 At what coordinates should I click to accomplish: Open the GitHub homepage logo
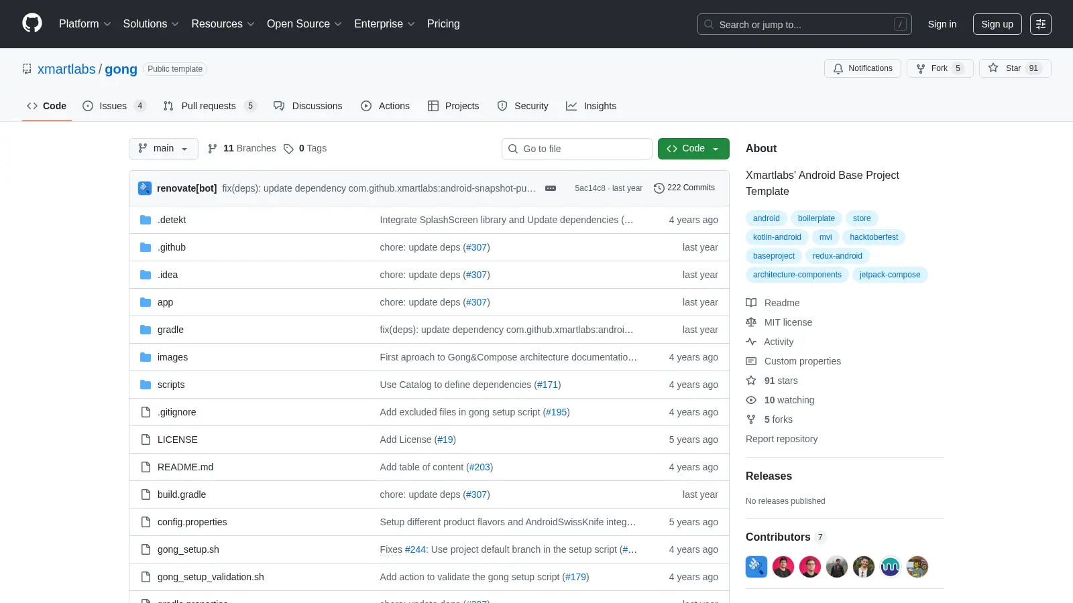point(32,23)
